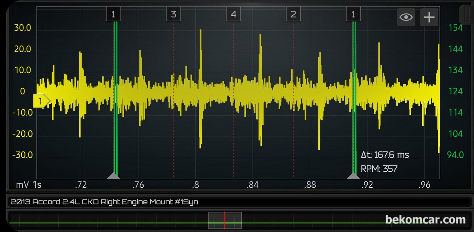Select the second cylinder 1 marker label

[353, 14]
